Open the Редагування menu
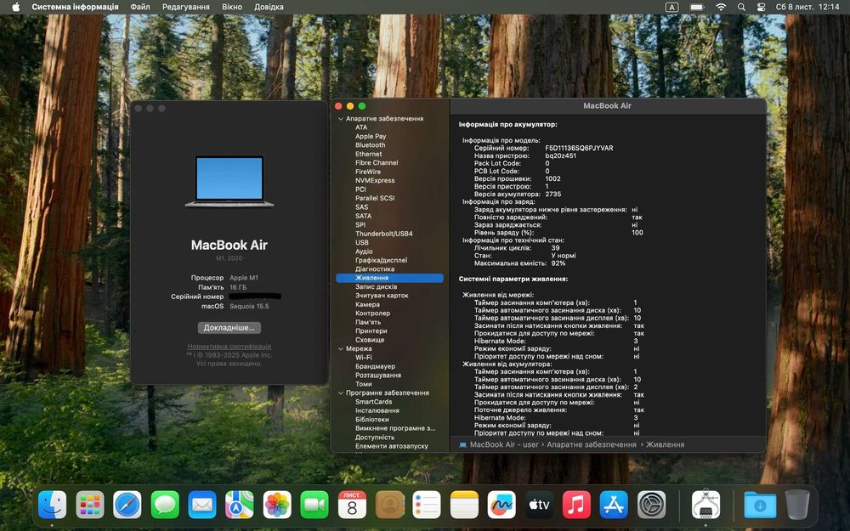 click(186, 7)
